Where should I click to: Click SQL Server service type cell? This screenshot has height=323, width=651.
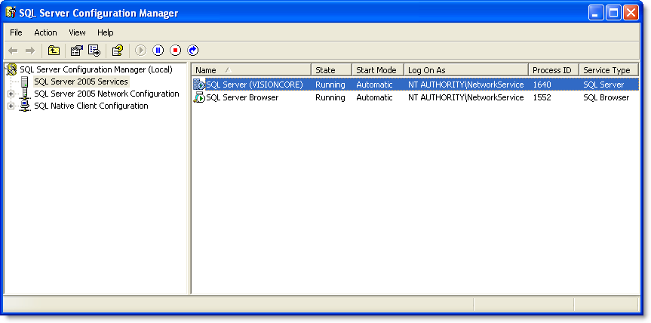(603, 85)
